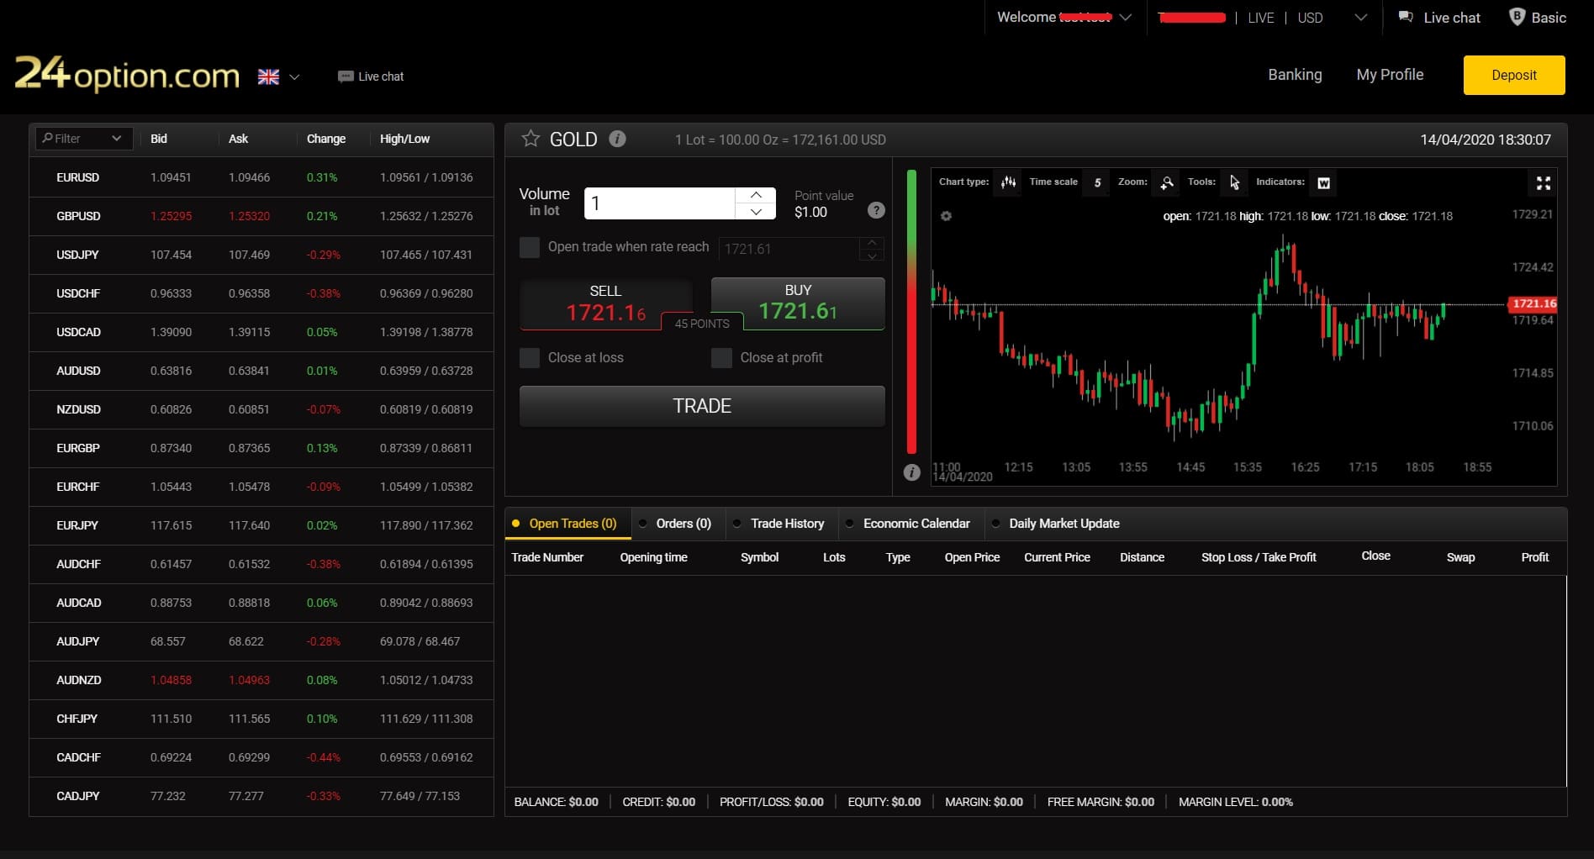1594x859 pixels.
Task: Open the Economic Calendar tab
Action: point(916,523)
